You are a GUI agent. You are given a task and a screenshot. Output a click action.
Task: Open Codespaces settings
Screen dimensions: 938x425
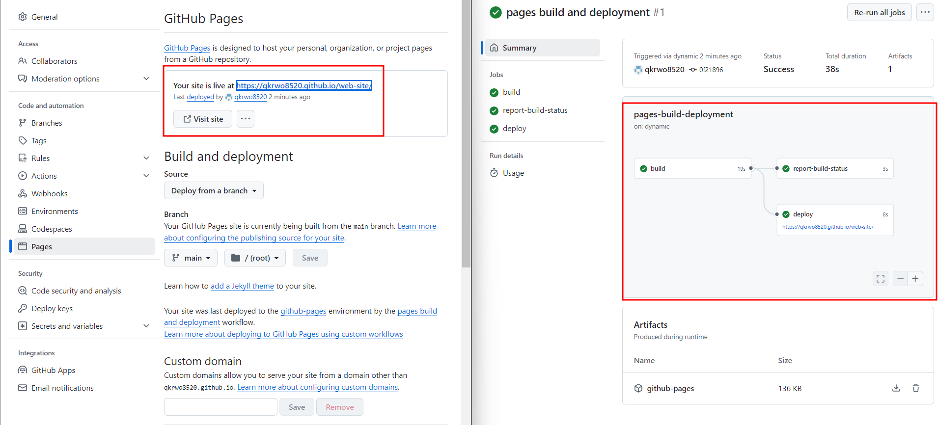(52, 229)
